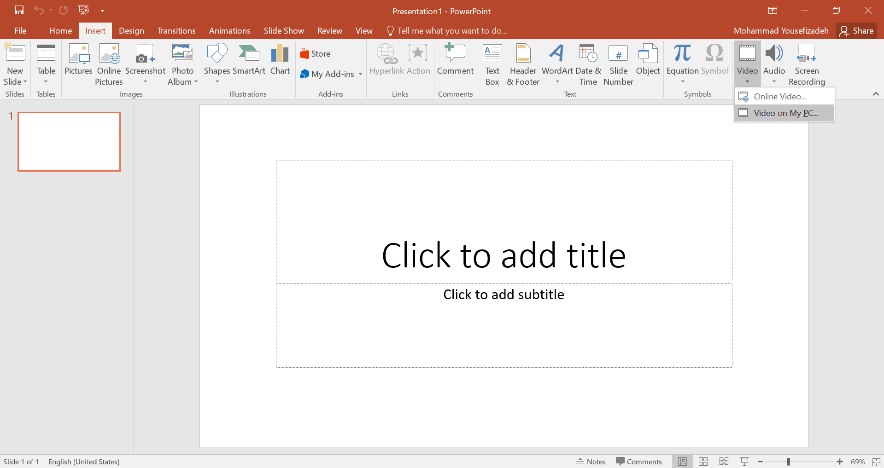This screenshot has height=468, width=884.
Task: Open the Store add-ins button
Action: (x=316, y=54)
